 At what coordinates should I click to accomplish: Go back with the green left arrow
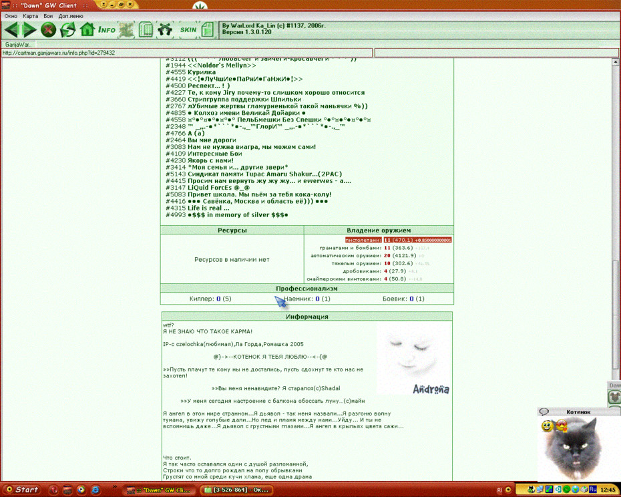click(11, 29)
